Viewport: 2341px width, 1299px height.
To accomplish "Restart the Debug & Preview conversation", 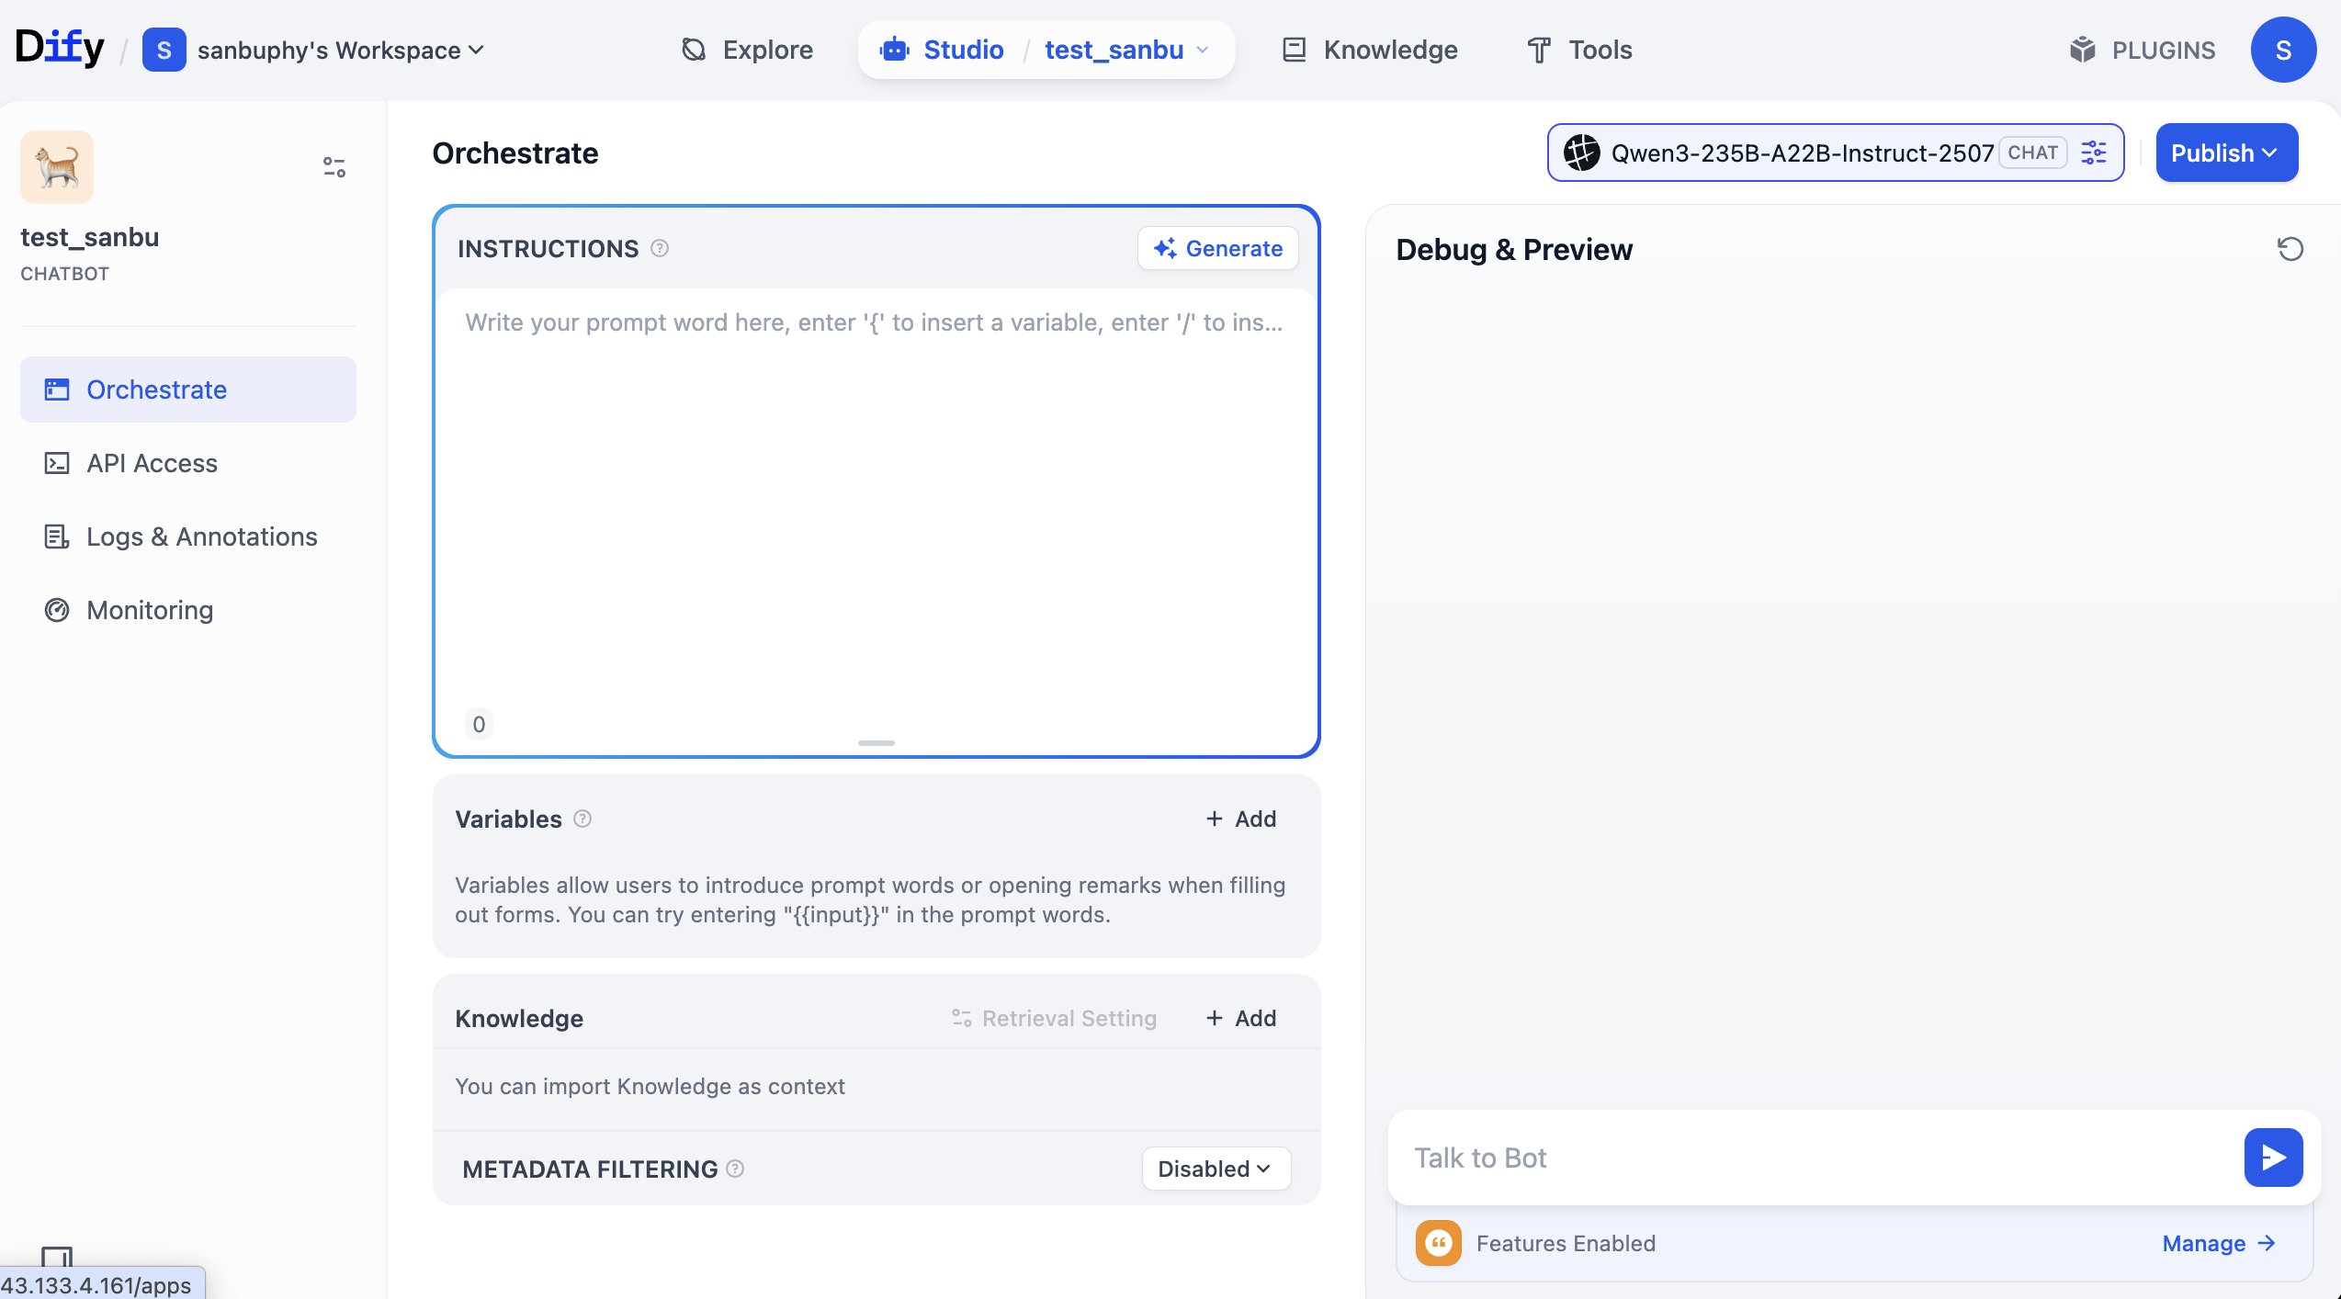I will pyautogui.click(x=2290, y=249).
